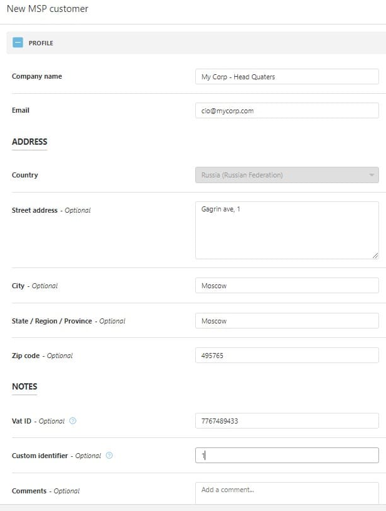Collapse the PROFILE section with minus icon
The image size is (386, 511).
(x=18, y=43)
